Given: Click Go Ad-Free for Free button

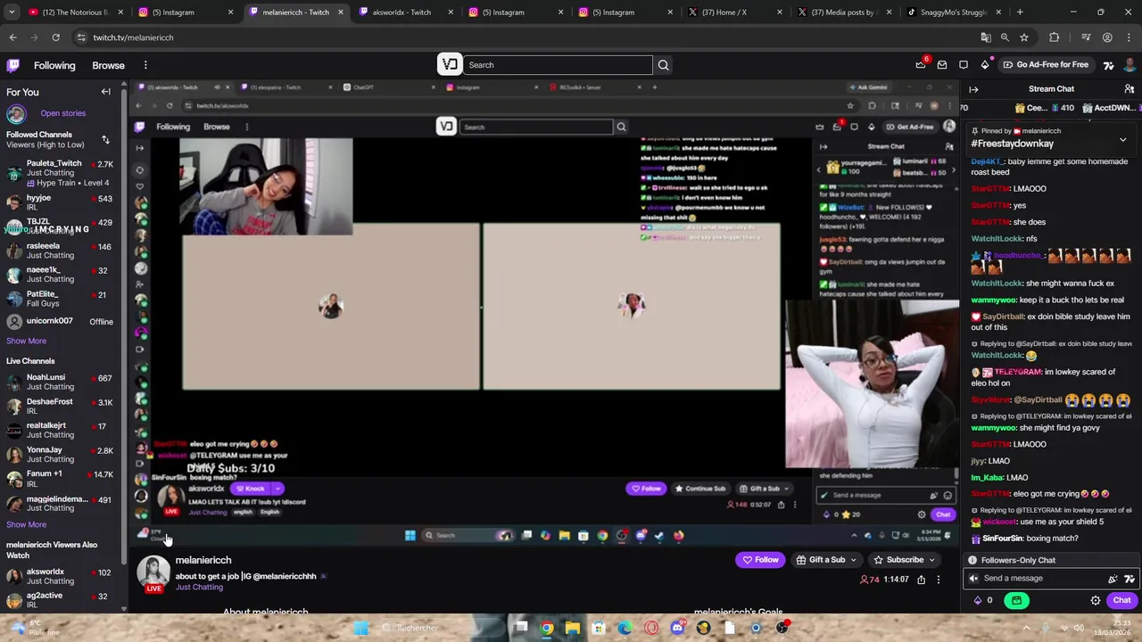Looking at the screenshot, I should pyautogui.click(x=1046, y=65).
